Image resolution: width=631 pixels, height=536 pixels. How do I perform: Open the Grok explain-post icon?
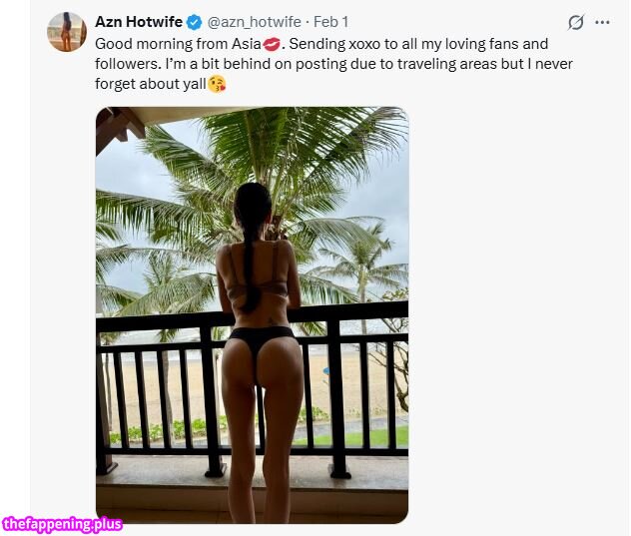click(575, 23)
